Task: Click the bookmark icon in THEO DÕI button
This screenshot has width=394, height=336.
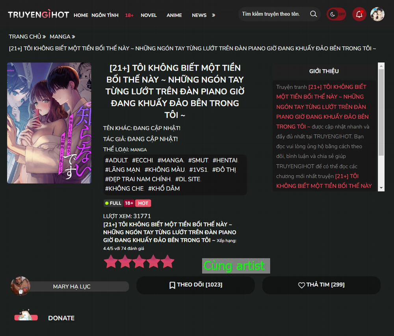Action: click(x=173, y=285)
